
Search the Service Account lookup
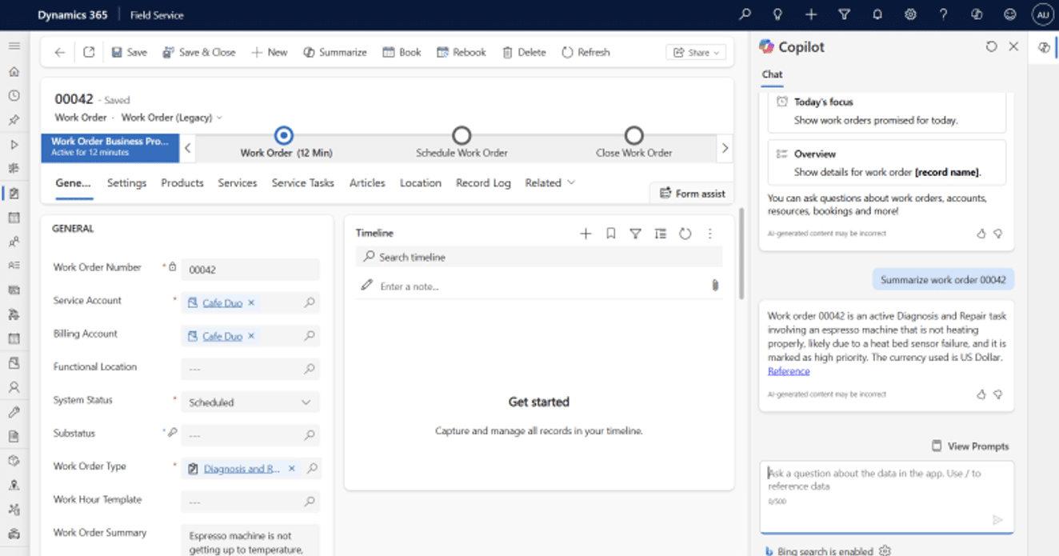tap(310, 303)
